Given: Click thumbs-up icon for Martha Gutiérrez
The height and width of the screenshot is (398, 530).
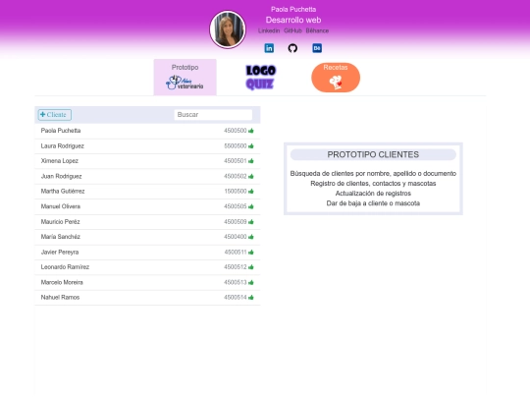Looking at the screenshot, I should [x=251, y=192].
